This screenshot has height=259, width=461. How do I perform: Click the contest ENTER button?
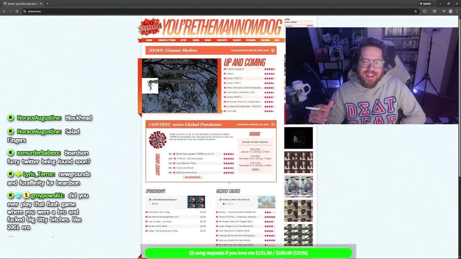pos(255,170)
